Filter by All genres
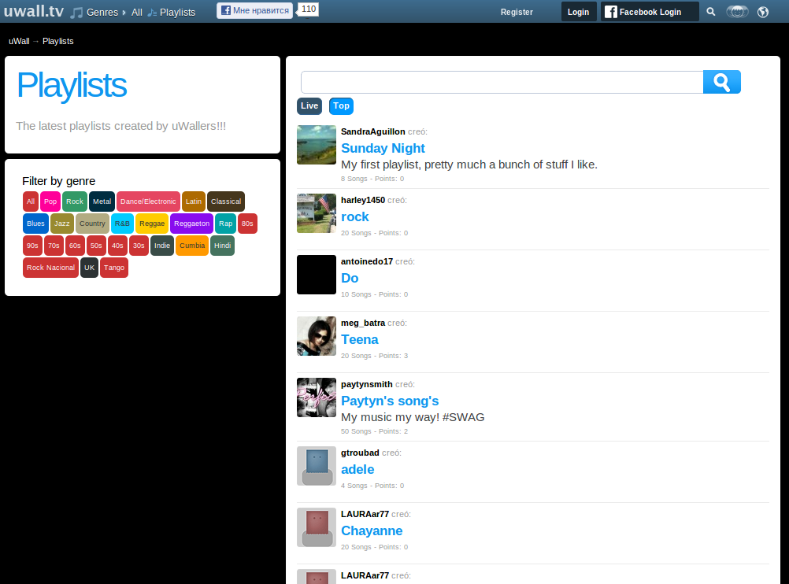 click(31, 201)
